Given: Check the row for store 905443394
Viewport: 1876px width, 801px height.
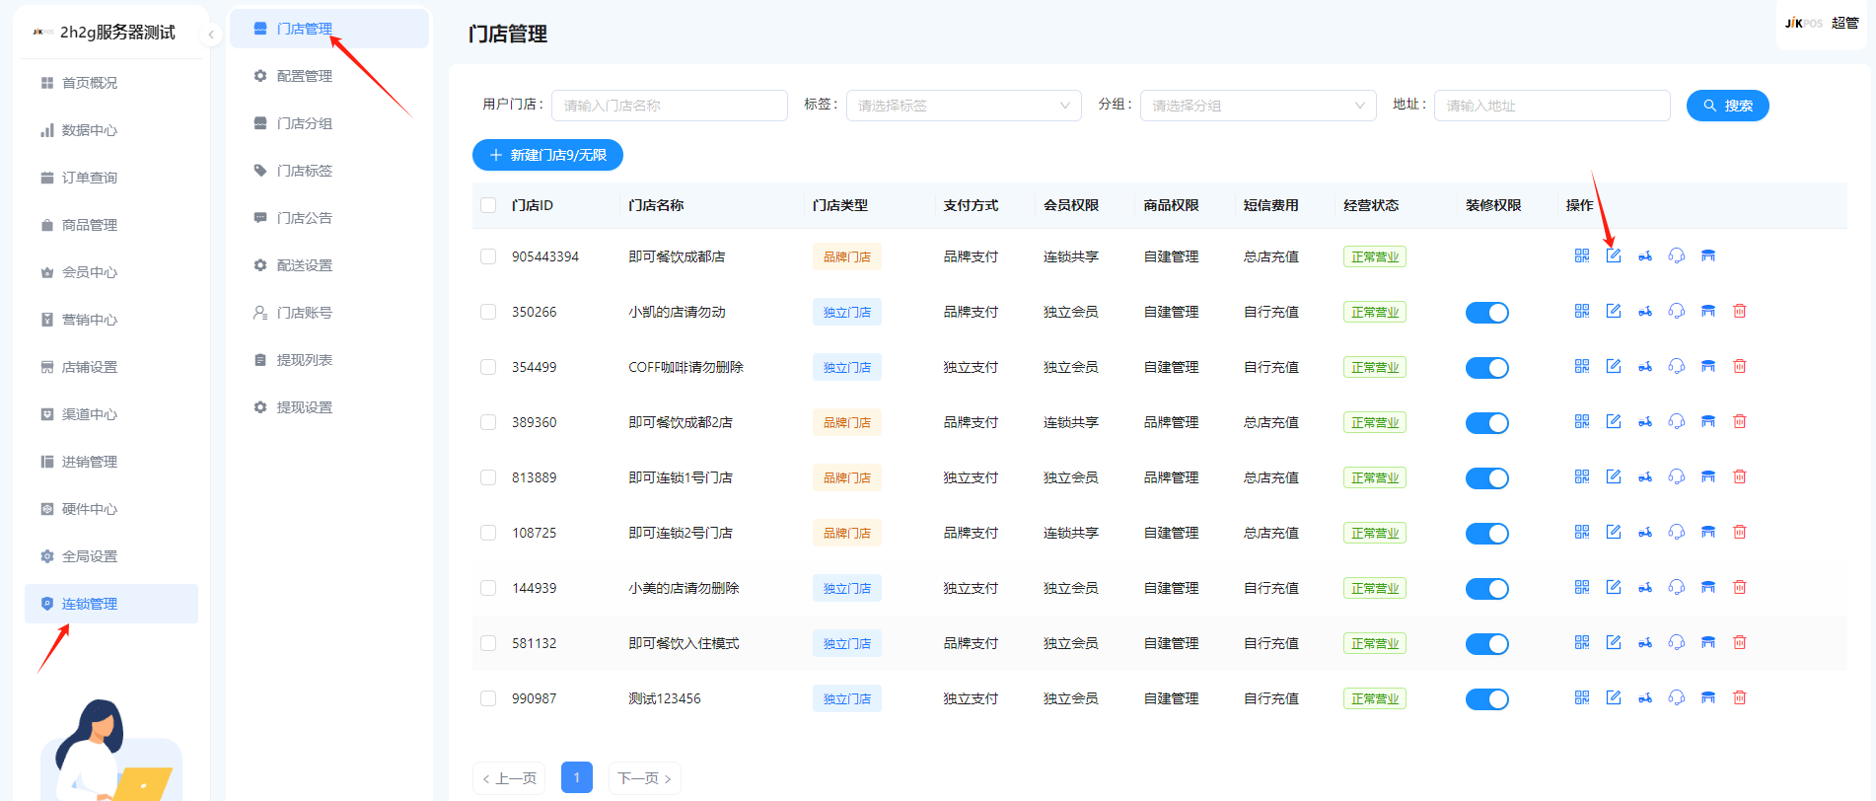Looking at the screenshot, I should (488, 256).
